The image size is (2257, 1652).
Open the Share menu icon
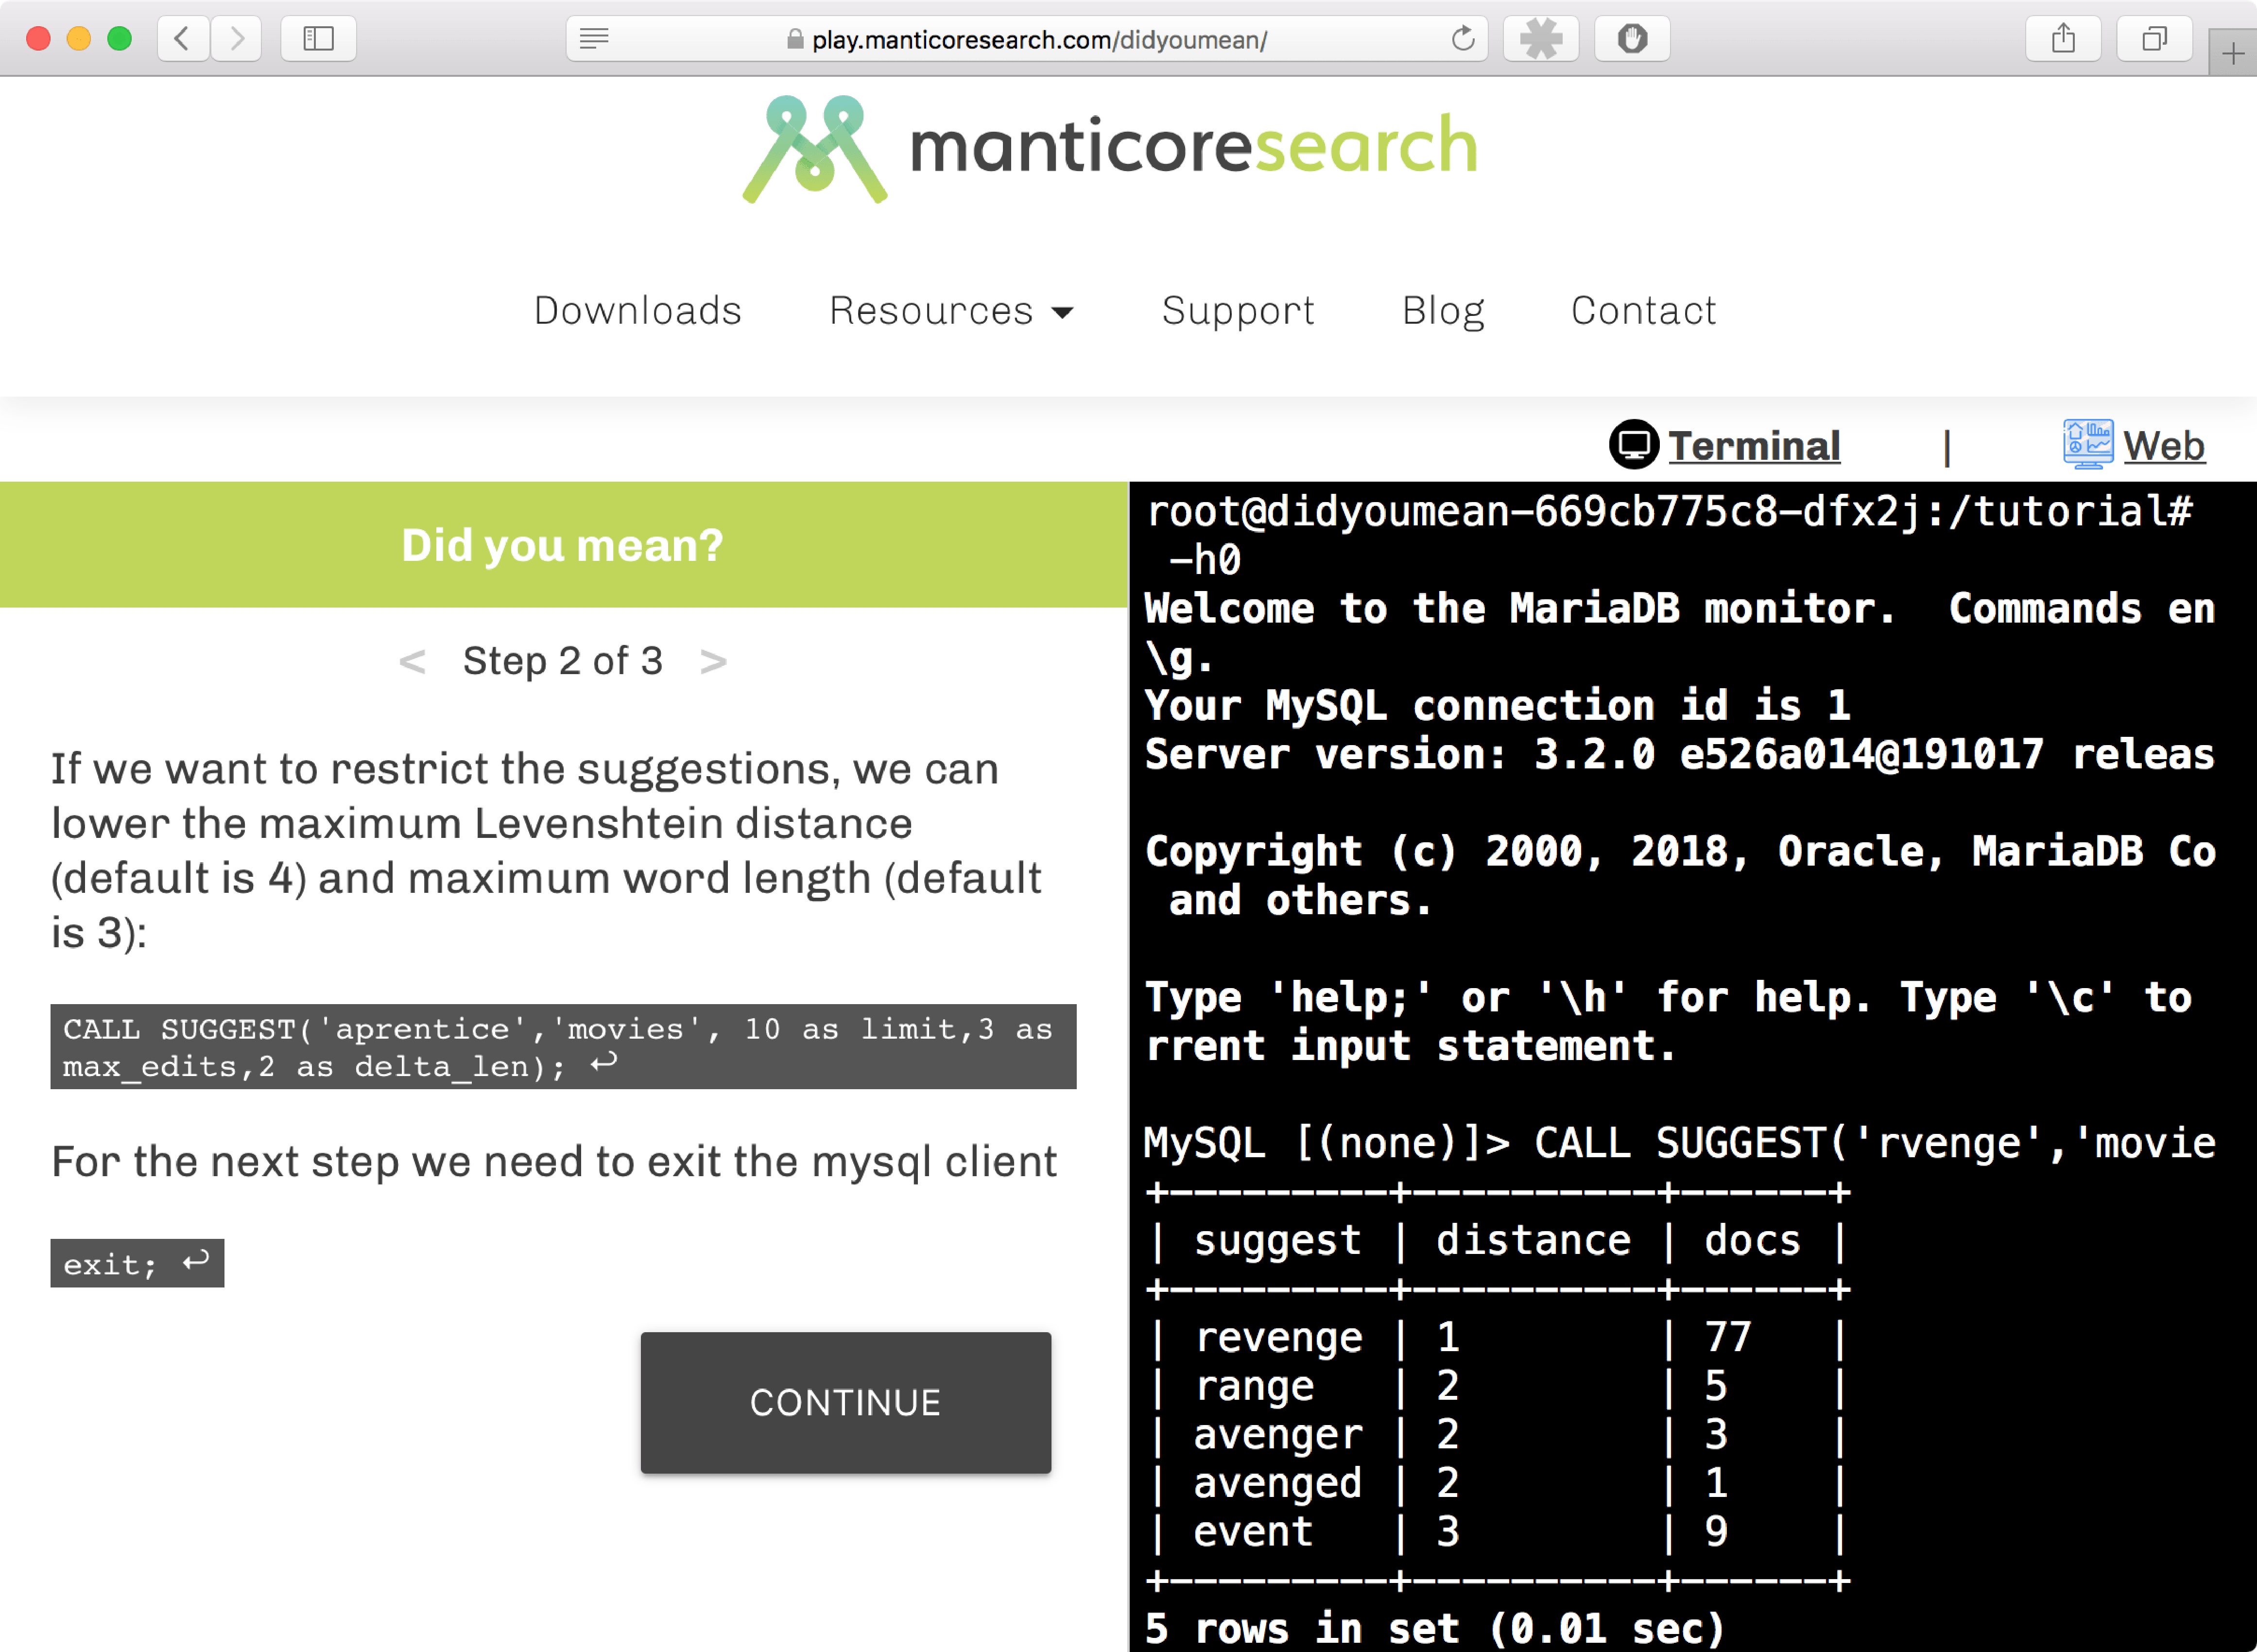click(x=2063, y=39)
